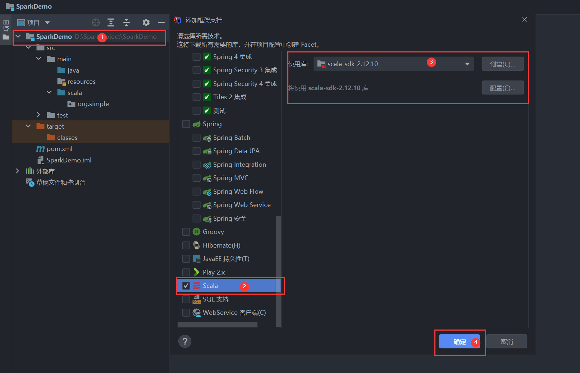
Task: Open project panel settings gear
Action: [x=146, y=23]
